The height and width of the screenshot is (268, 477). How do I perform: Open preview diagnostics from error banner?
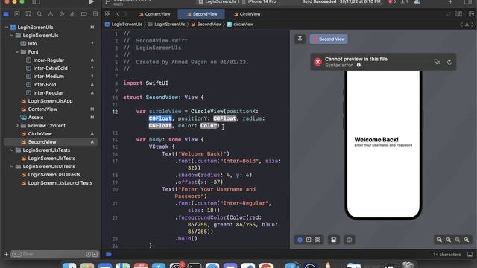pos(437,62)
